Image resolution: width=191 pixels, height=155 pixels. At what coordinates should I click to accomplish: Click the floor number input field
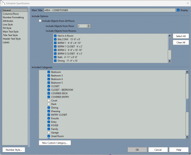pyautogui.click(x=82, y=26)
